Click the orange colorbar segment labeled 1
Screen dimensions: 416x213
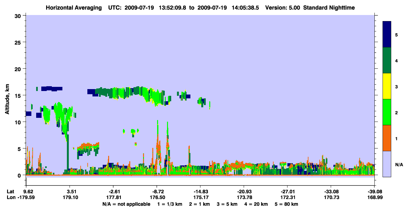387,138
